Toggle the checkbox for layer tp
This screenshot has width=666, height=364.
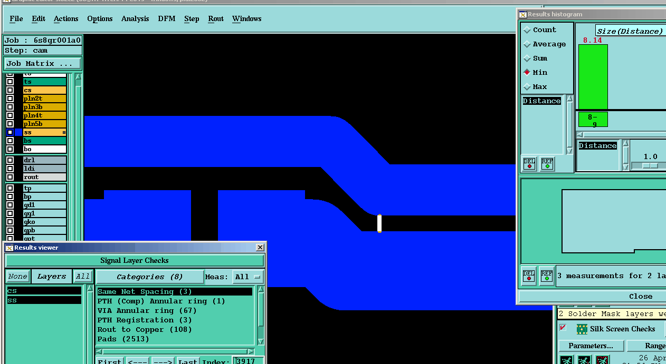[x=10, y=188]
